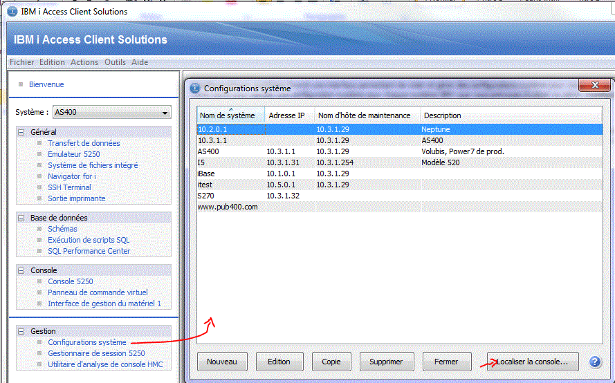
Task: Click the Configurations système dialog icon
Action: (x=195, y=88)
